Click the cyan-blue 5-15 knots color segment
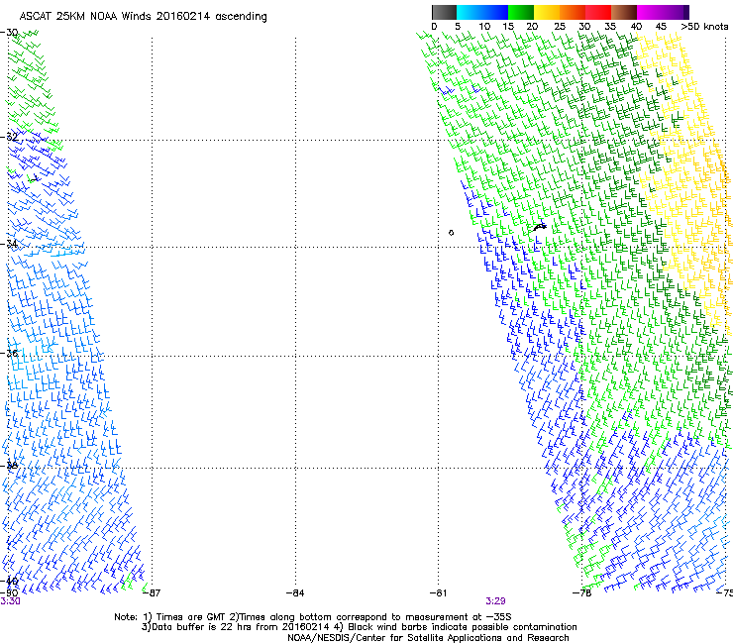733x644 pixels. coord(482,12)
